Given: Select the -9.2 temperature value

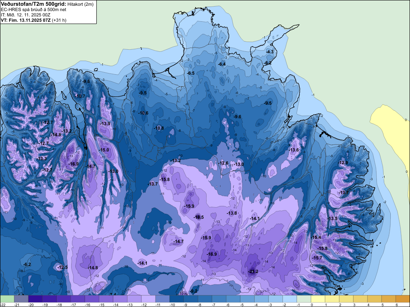Looking at the screenshot, I should [194, 291].
